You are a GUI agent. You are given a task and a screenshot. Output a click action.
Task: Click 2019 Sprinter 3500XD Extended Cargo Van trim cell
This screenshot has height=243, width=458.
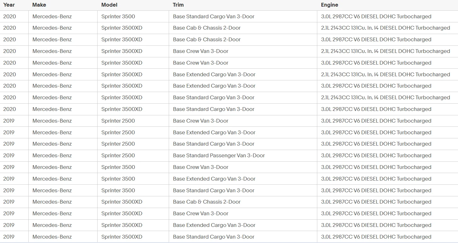[x=214, y=225]
